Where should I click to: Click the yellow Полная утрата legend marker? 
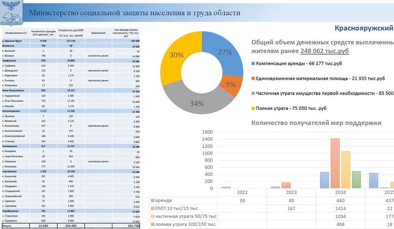click(253, 108)
